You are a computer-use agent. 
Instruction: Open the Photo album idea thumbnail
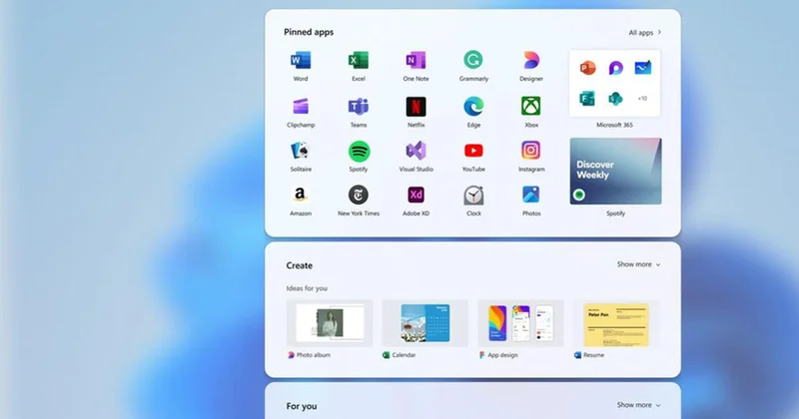[330, 323]
